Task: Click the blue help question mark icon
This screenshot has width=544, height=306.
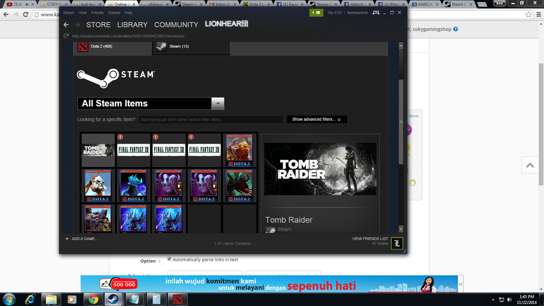Action: click(x=456, y=29)
